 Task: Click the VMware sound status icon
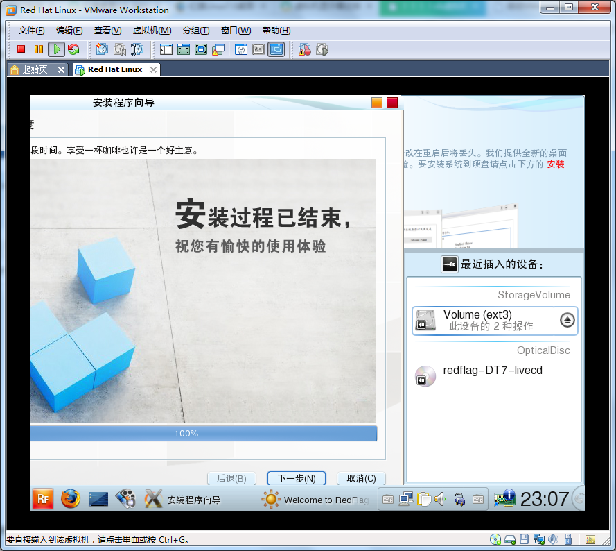coord(553,539)
